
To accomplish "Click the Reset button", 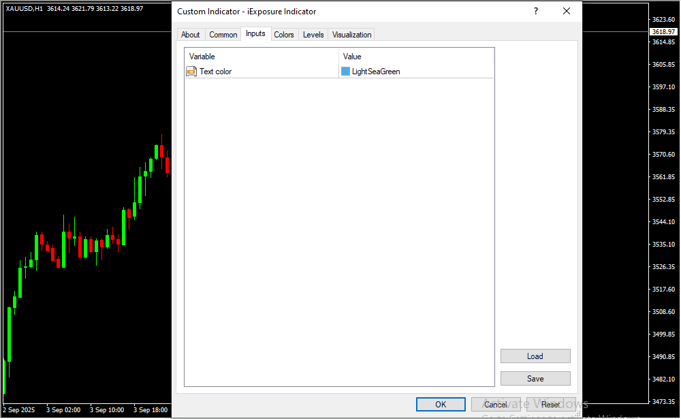I will pyautogui.click(x=550, y=405).
